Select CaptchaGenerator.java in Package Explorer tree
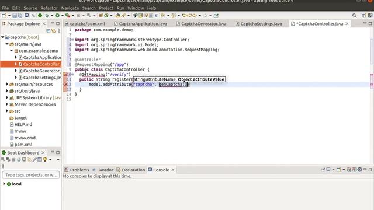374x210 pixels. [x=40, y=71]
